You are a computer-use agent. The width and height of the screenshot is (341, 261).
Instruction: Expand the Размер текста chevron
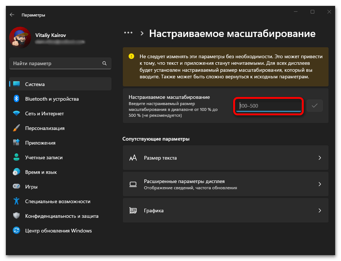coord(319,158)
